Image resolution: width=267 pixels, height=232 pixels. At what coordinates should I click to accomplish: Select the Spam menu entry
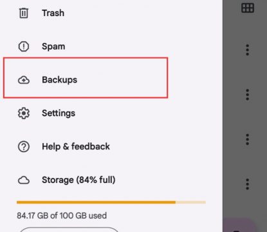pos(53,46)
